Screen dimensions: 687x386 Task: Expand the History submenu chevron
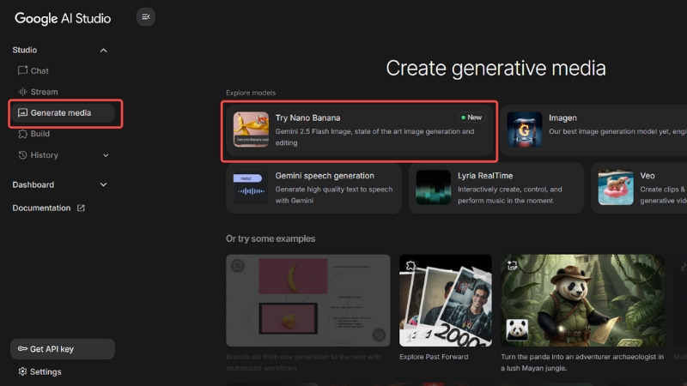tap(106, 155)
